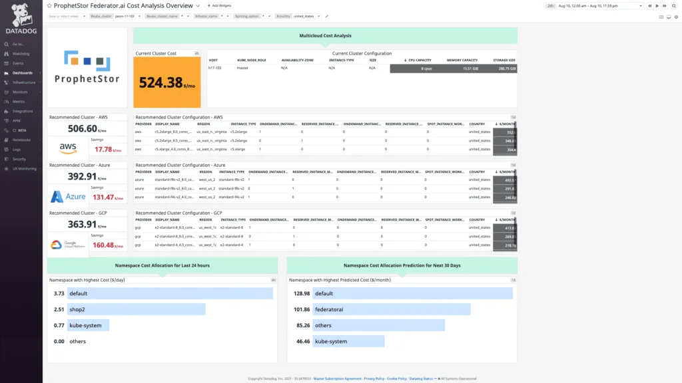This screenshot has height=383, width=682.
Task: Click the edit template variables pencil icon
Action: [x=326, y=16]
